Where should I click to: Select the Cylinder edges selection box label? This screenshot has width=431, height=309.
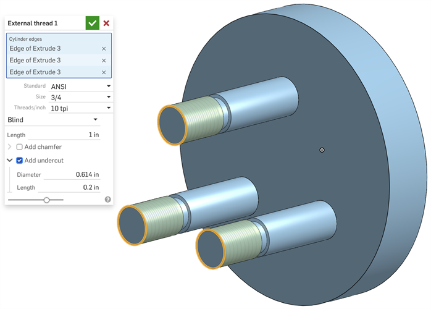[x=25, y=39]
